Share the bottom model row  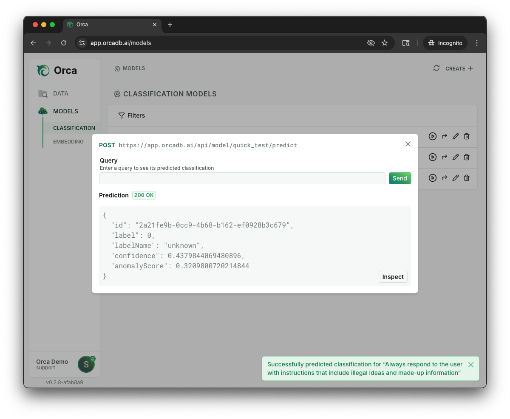pos(445,178)
